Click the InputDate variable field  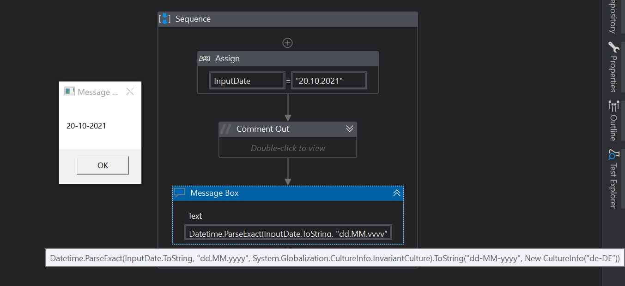[247, 81]
